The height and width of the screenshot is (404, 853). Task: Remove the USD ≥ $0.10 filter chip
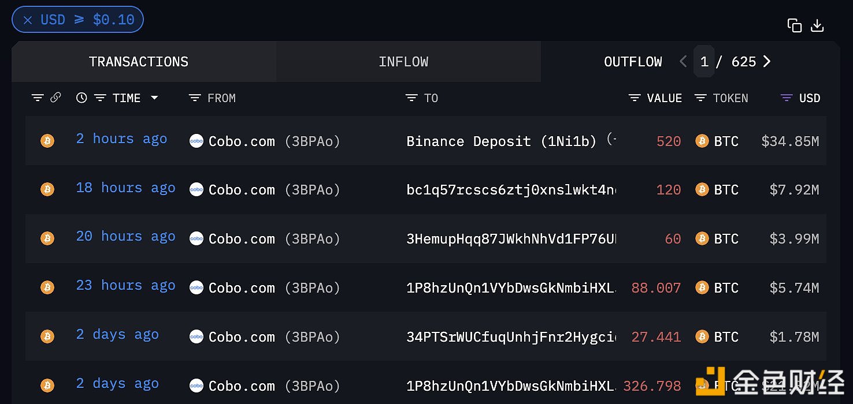click(x=28, y=20)
